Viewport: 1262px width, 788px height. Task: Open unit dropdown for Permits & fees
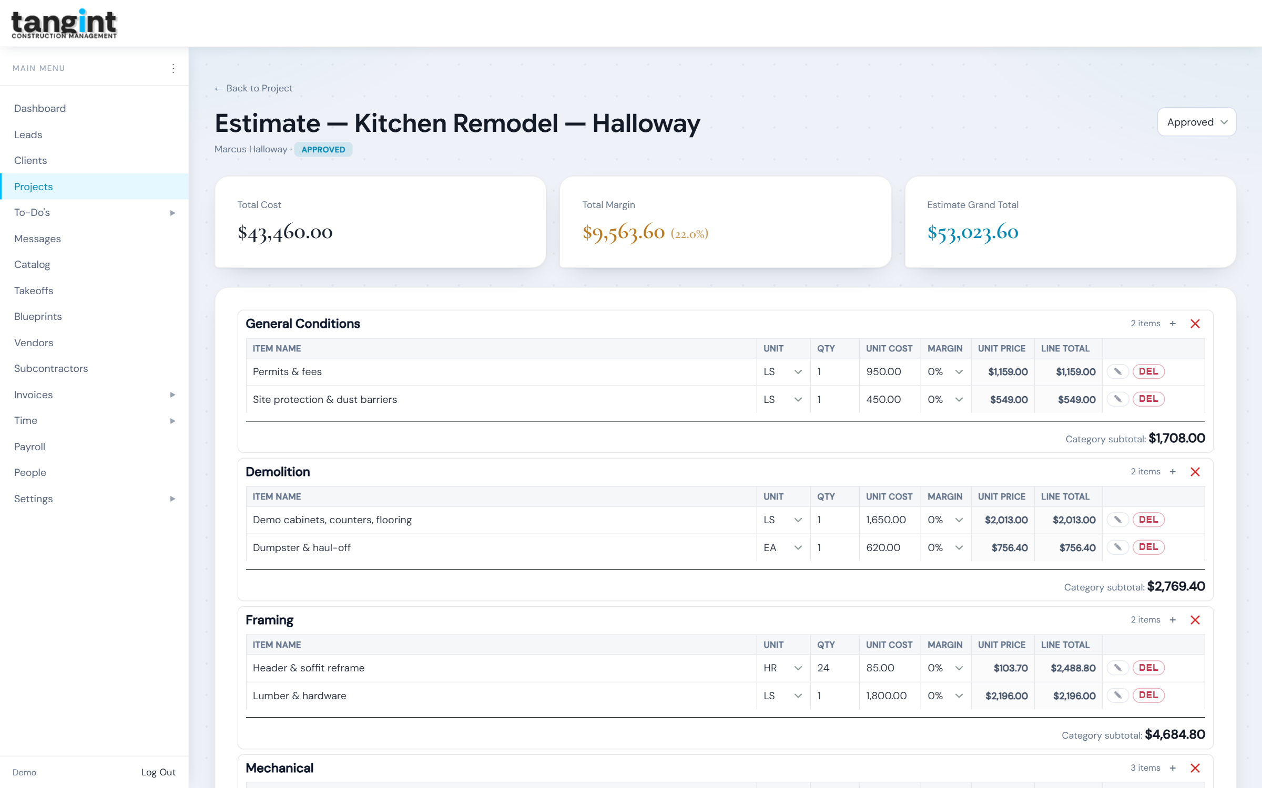(783, 371)
